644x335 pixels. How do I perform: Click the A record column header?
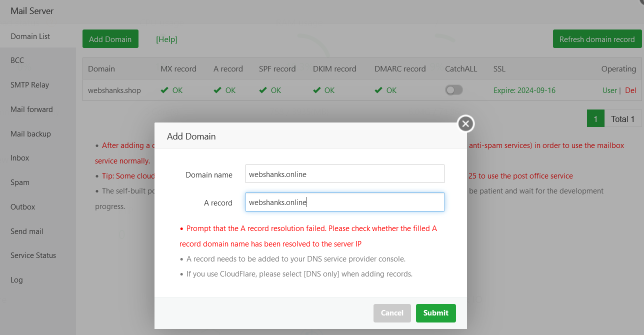click(228, 69)
